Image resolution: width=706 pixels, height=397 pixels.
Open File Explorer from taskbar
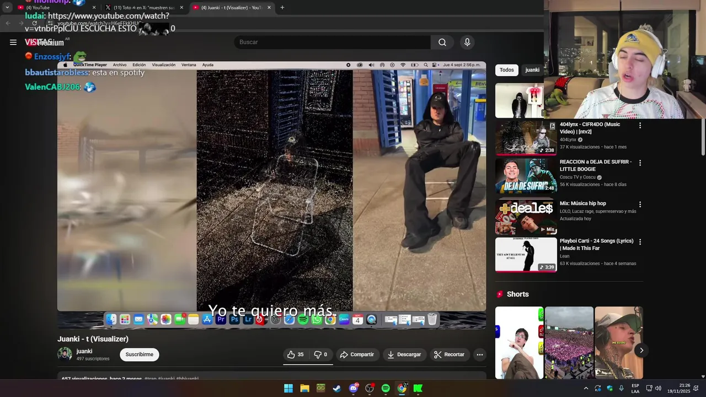click(304, 388)
